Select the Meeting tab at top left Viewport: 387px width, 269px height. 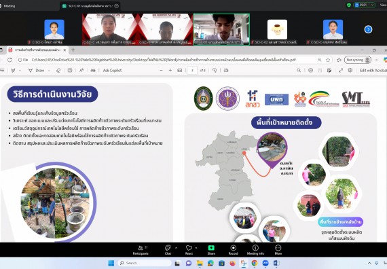coord(9,6)
